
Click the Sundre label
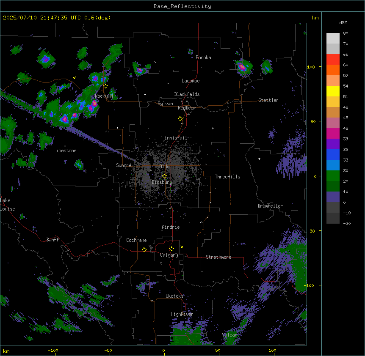[x=124, y=165]
